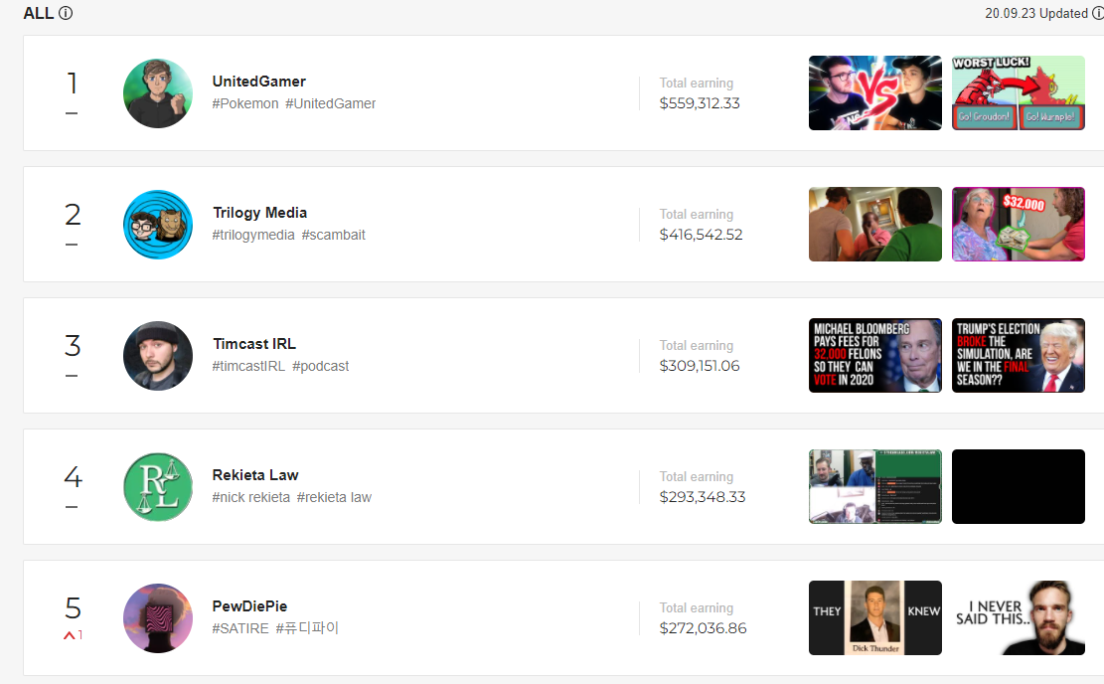Open the $32,000 video thumbnail

(x=1019, y=224)
